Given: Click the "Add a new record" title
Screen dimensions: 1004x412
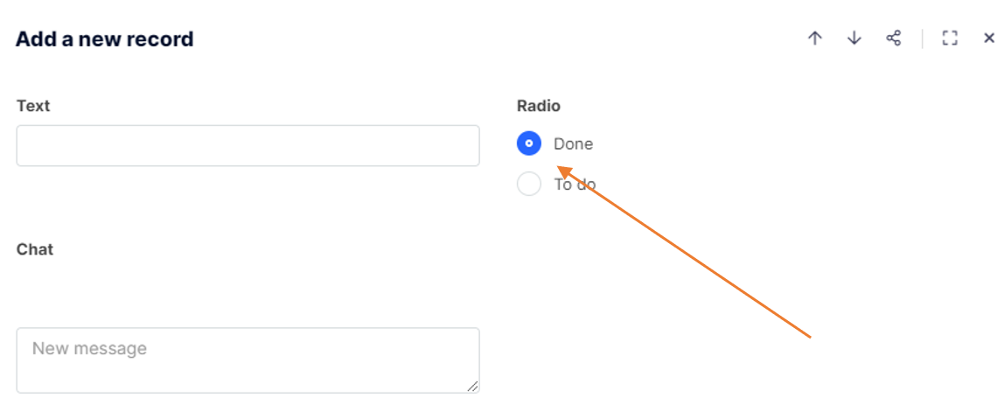Looking at the screenshot, I should [105, 39].
